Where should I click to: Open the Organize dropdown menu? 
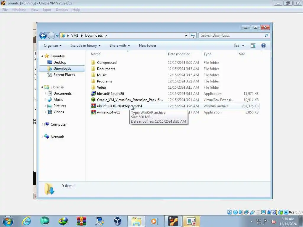53,46
